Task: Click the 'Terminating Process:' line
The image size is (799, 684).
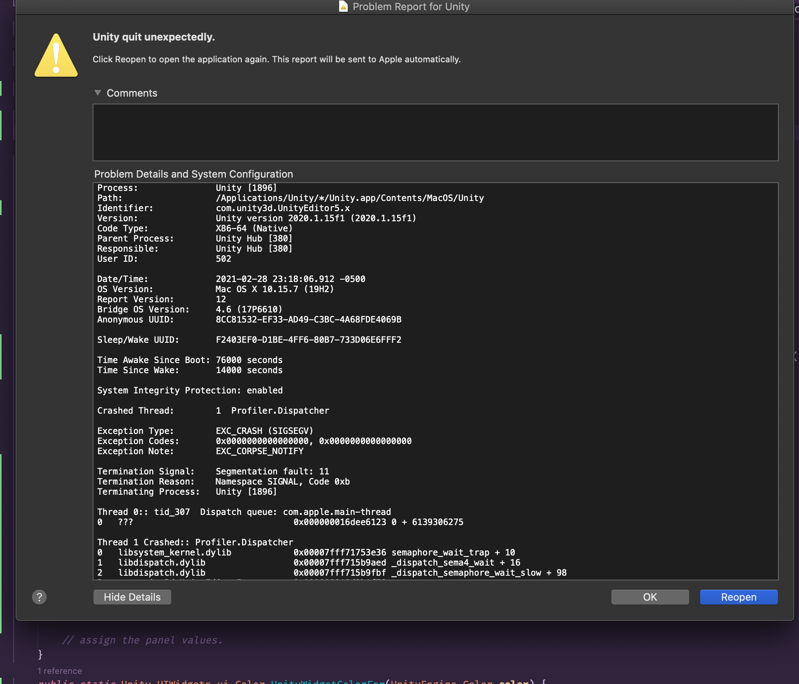Action: coord(187,492)
